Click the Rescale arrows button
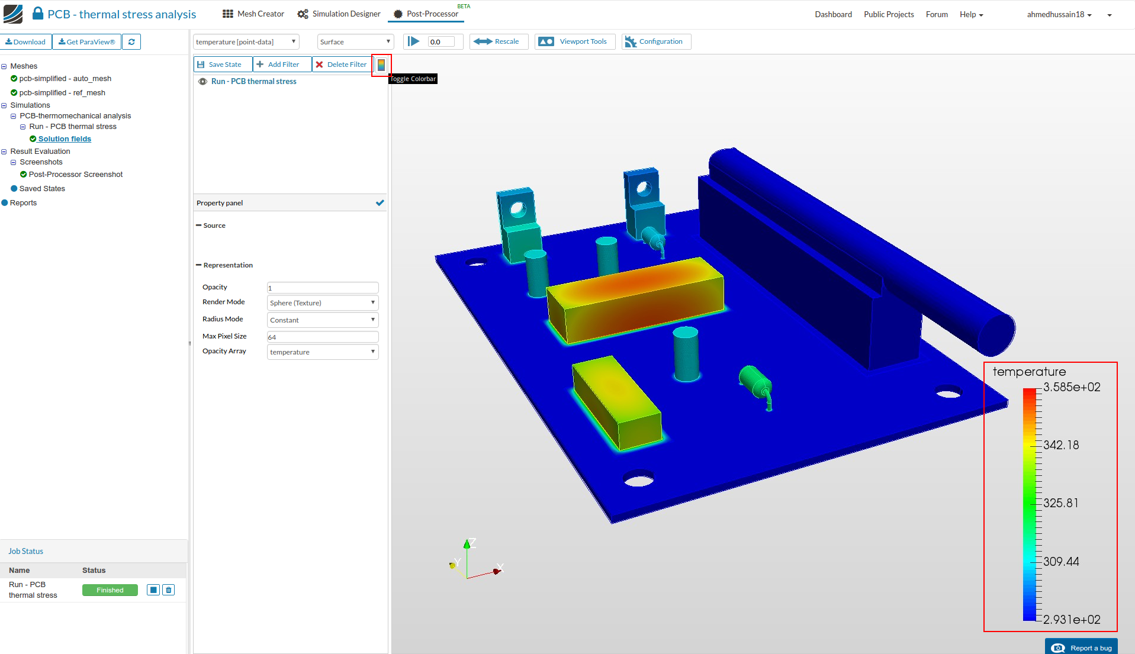The image size is (1135, 654). [499, 41]
